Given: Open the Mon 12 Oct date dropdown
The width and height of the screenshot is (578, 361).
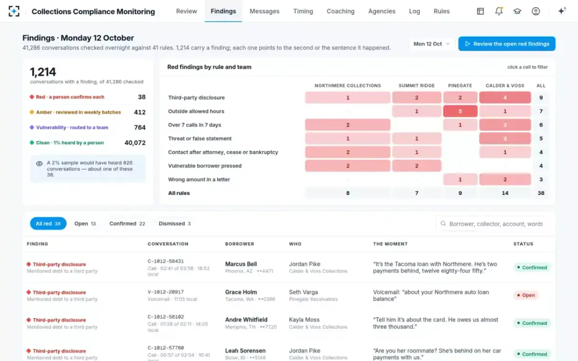Looking at the screenshot, I should (432, 44).
